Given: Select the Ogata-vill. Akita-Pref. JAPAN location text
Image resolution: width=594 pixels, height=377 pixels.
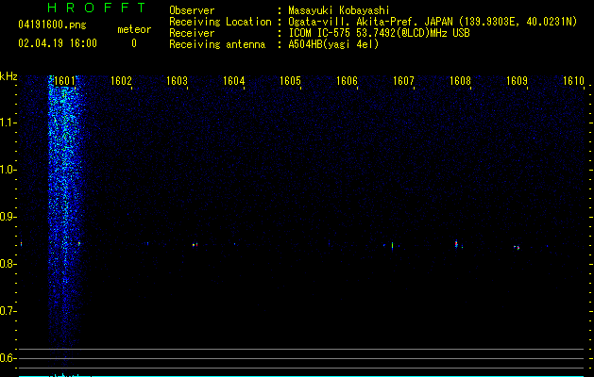Looking at the screenshot, I should [x=433, y=22].
